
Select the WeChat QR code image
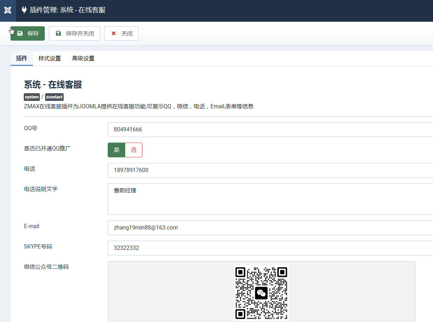point(261,293)
